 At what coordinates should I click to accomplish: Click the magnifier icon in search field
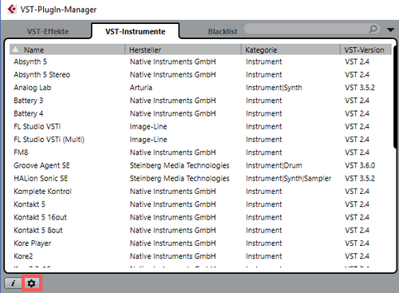pyautogui.click(x=373, y=29)
